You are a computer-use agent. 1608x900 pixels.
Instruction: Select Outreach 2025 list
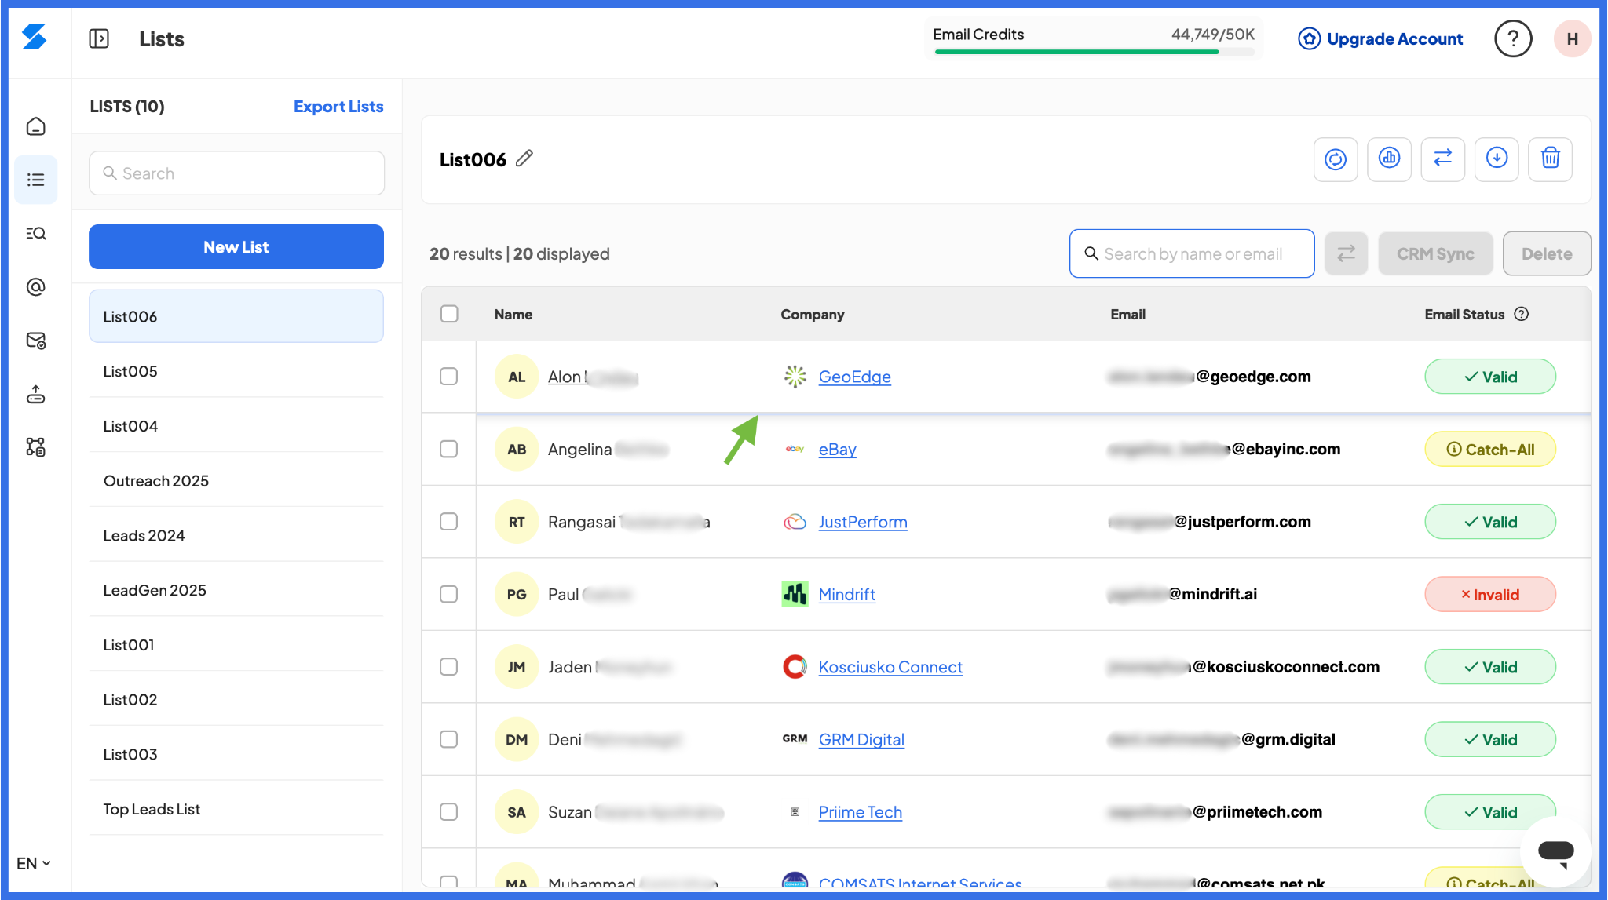tap(236, 480)
